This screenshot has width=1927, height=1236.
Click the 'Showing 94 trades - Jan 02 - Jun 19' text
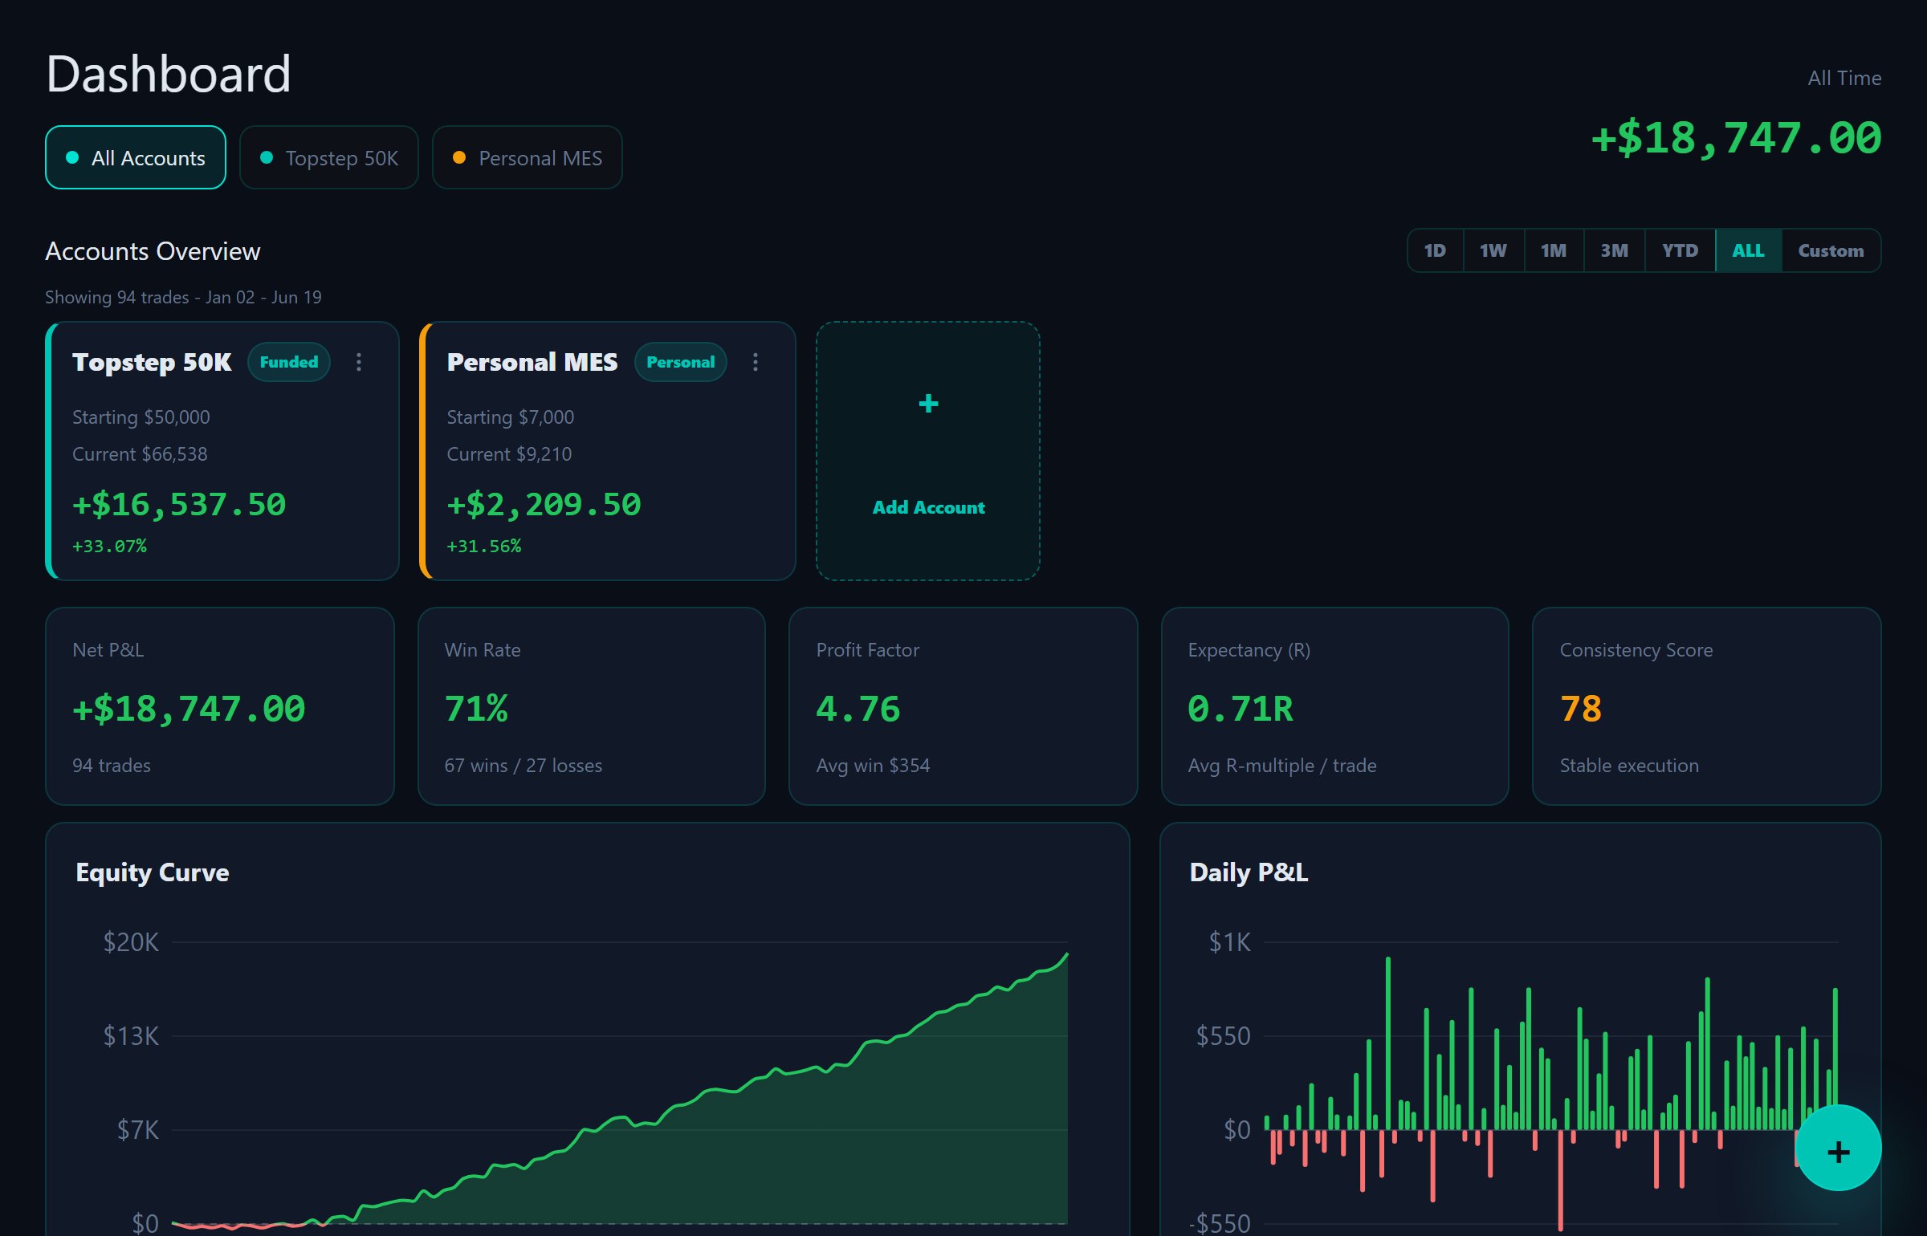click(x=183, y=297)
